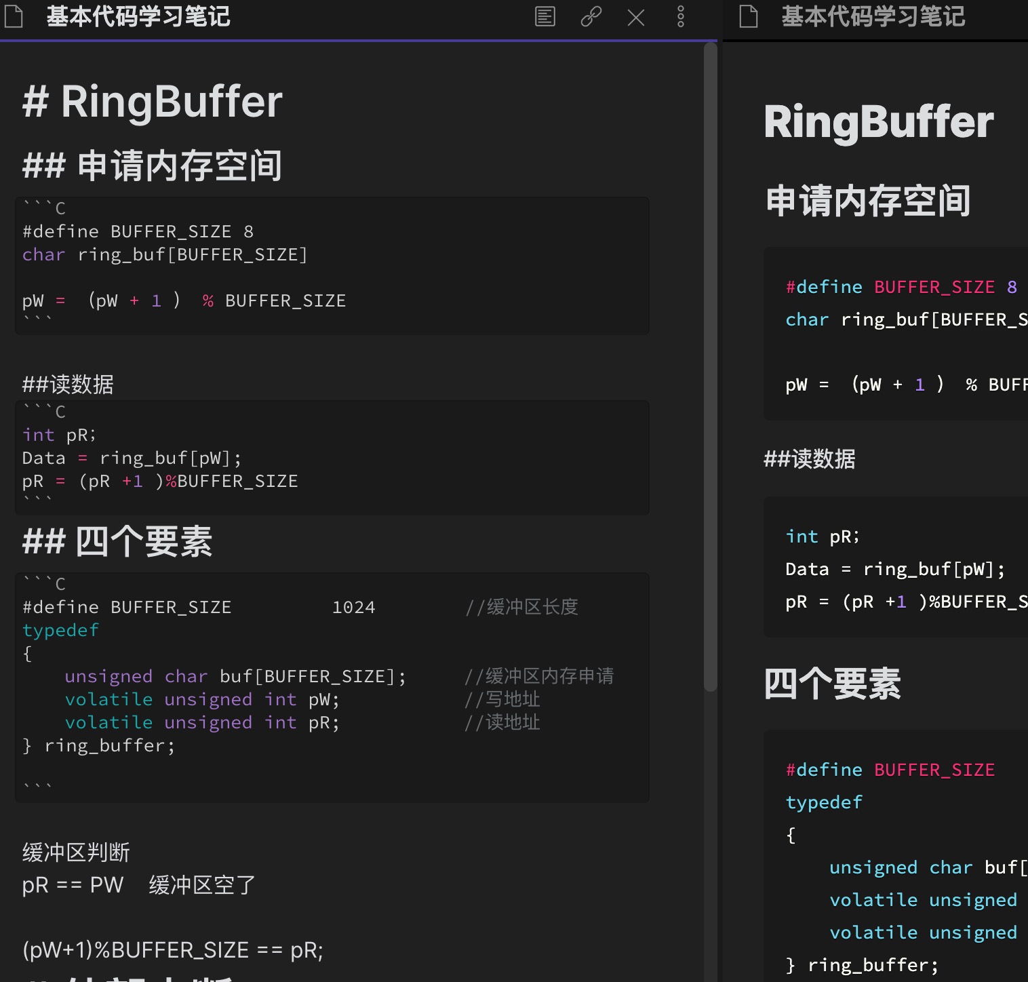This screenshot has height=982, width=1028.
Task: Click 'pR = (pR +1 )%BUFFER_SIZE' in editor
Action: 160,482
